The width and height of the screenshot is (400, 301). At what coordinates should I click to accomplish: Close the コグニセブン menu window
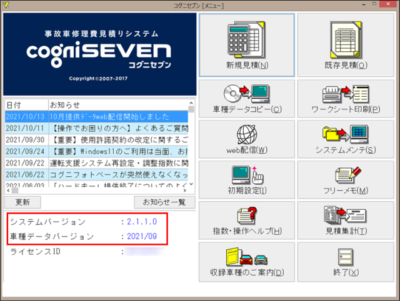point(388,4)
